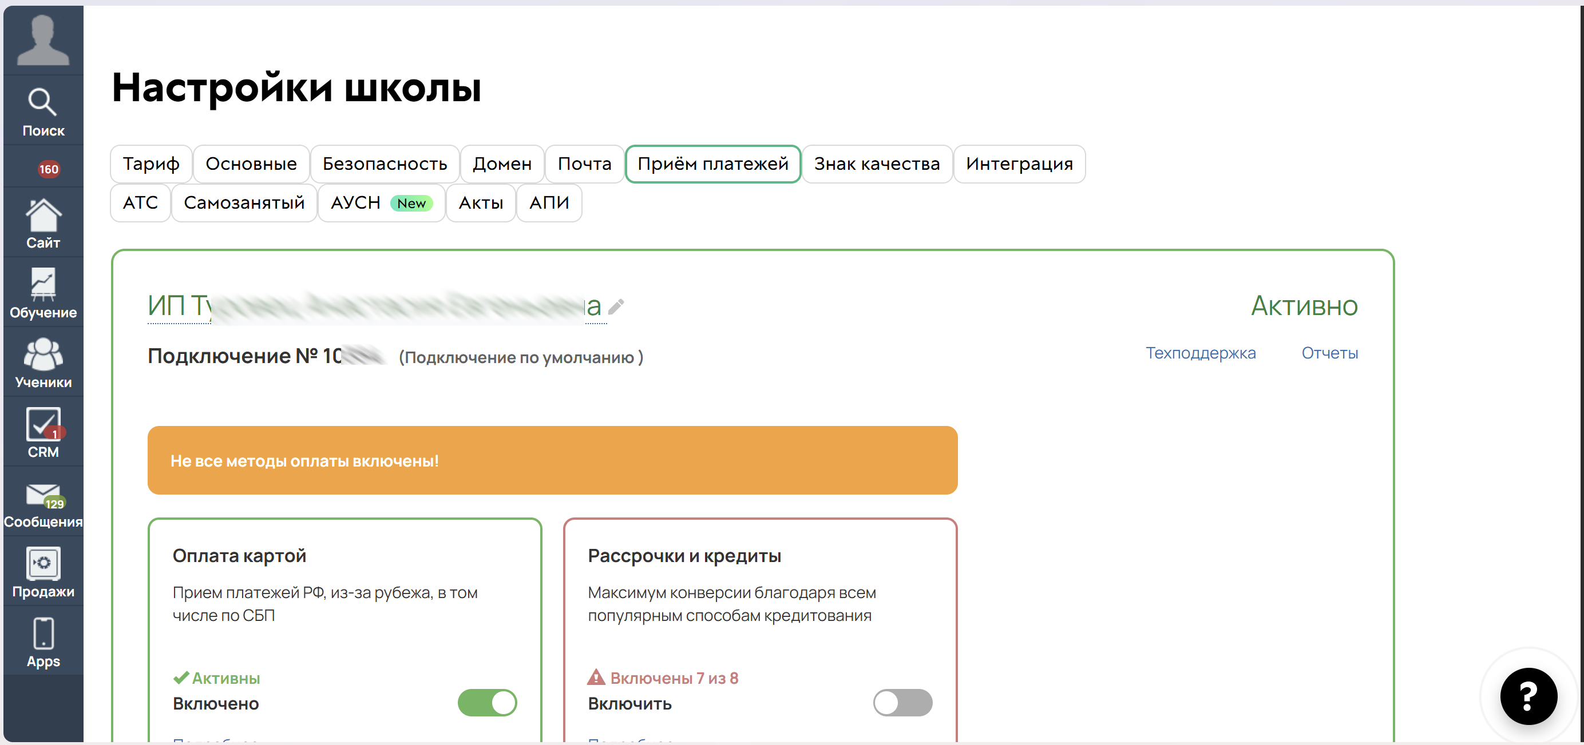1584x745 pixels.
Task: Switch to the АПИ tab
Action: [549, 202]
